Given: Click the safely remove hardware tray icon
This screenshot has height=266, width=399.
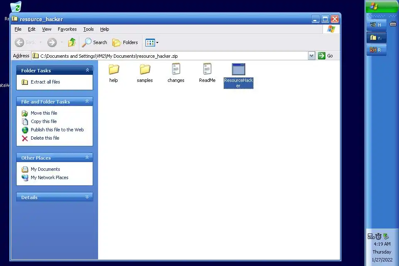Looking at the screenshot, I should (x=386, y=236).
